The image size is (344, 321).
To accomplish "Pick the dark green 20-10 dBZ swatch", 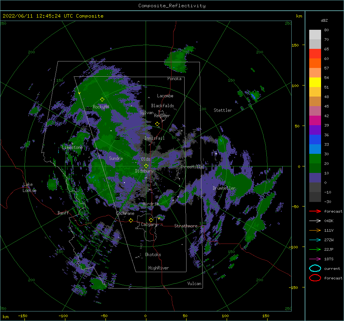I will (315, 168).
